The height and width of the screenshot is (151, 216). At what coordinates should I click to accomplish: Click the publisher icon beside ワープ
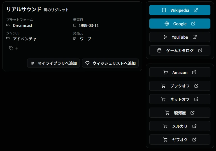pos(75,39)
